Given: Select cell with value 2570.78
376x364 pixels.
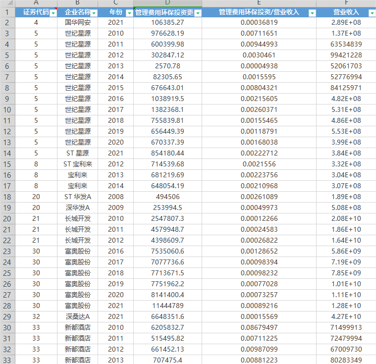Looking at the screenshot, I should pos(167,66).
